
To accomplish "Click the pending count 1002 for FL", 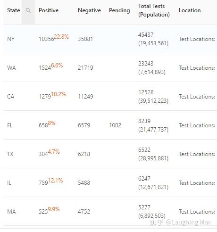I will point(115,125).
